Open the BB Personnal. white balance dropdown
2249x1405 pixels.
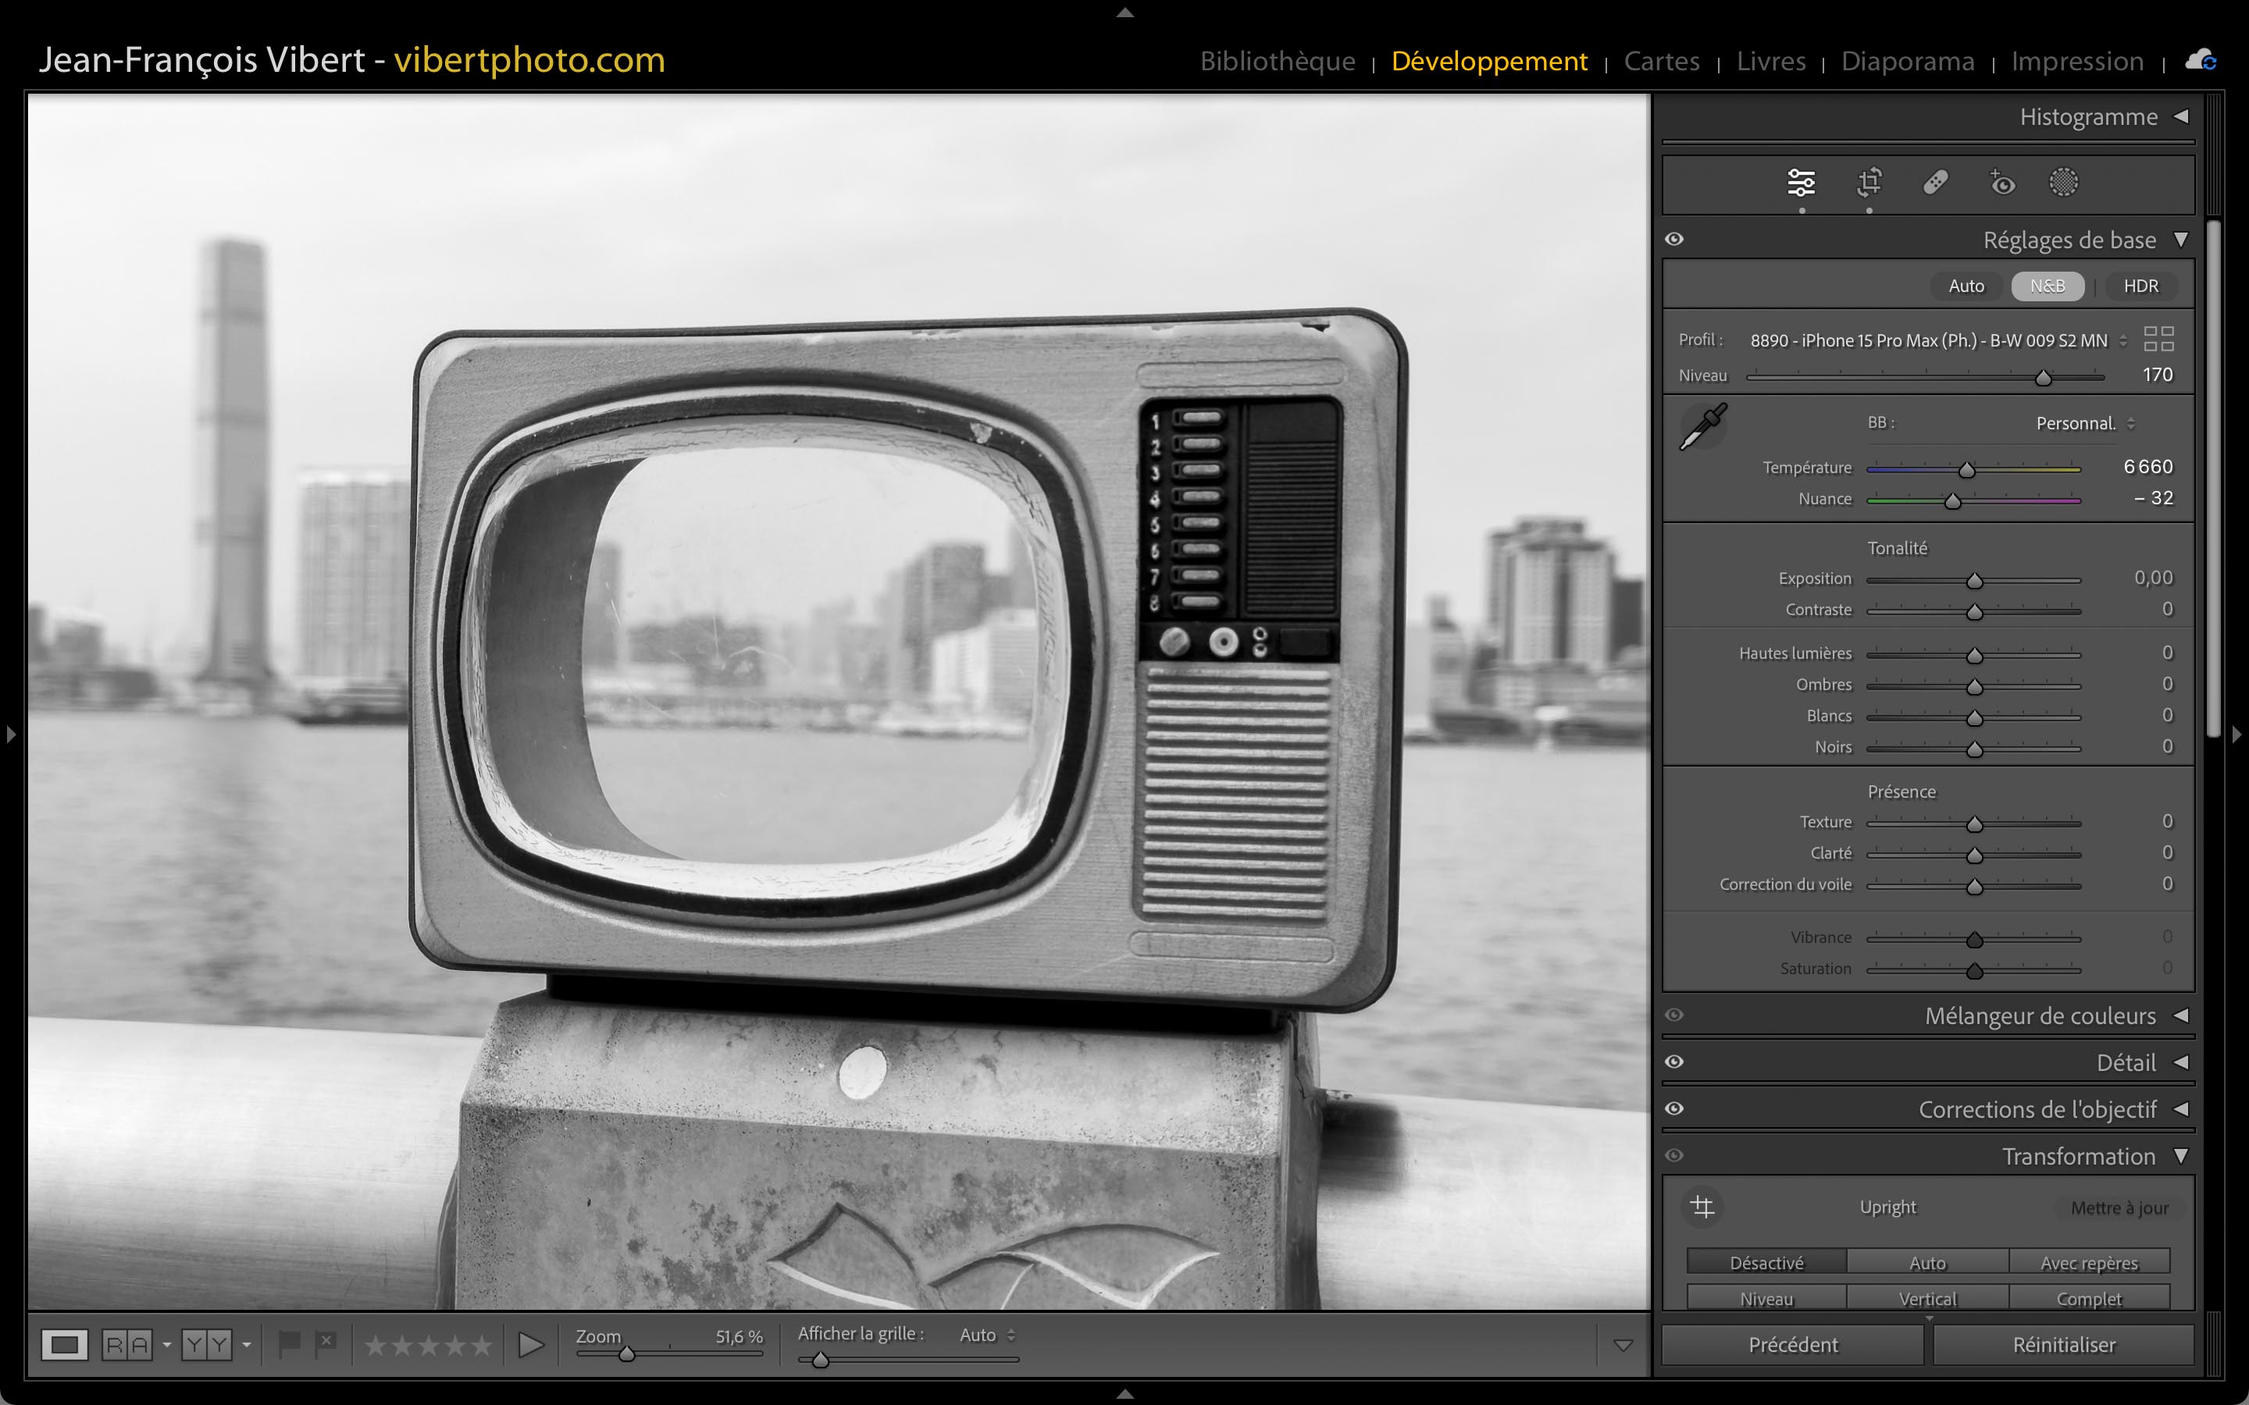tap(2086, 424)
